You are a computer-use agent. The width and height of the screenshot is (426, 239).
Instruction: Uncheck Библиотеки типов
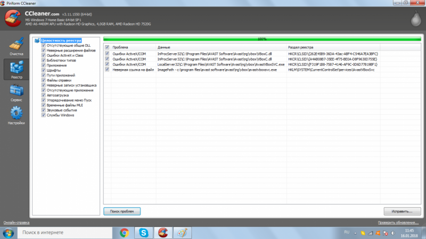point(44,60)
